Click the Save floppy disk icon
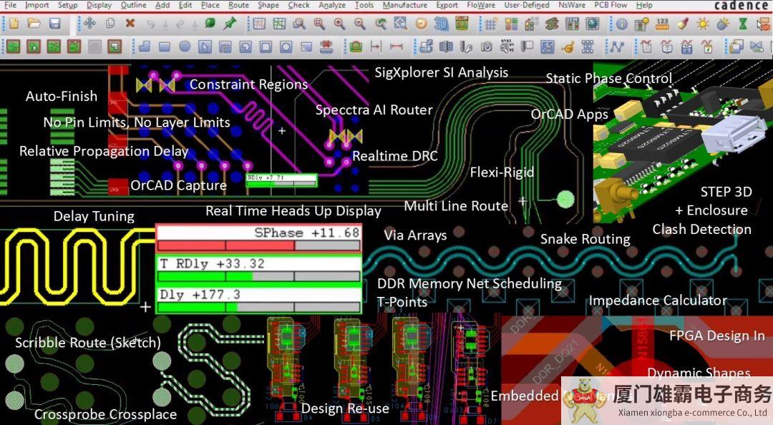773x425 pixels. tap(54, 24)
